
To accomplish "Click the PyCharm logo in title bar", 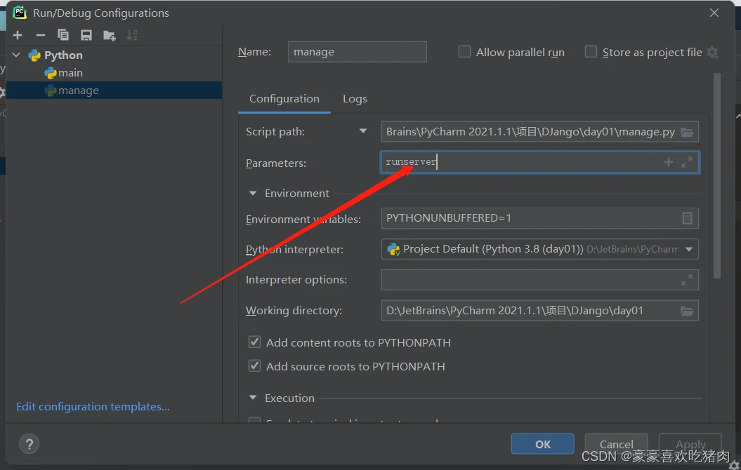I will (20, 12).
